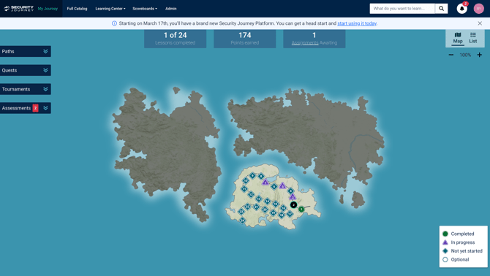
Task: Open lesson diamond 17 on the map
Action: click(x=290, y=214)
